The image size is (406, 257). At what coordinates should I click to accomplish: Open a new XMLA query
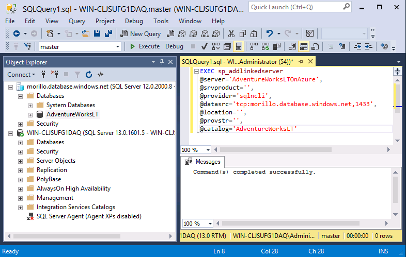pos(205,33)
